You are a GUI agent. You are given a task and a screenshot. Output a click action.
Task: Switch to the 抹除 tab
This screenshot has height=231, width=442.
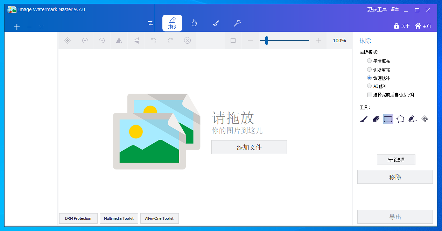[172, 23]
